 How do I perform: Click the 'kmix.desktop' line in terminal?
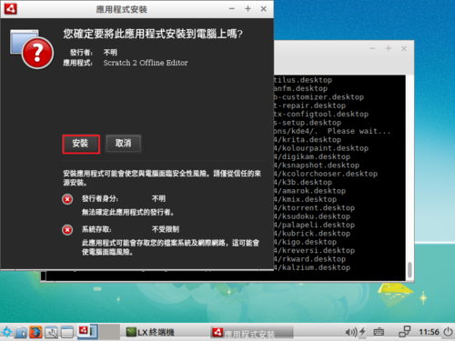coord(306,199)
